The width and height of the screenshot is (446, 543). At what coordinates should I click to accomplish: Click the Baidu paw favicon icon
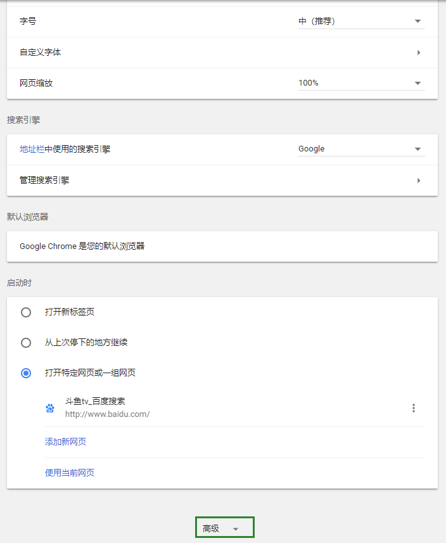(x=50, y=408)
